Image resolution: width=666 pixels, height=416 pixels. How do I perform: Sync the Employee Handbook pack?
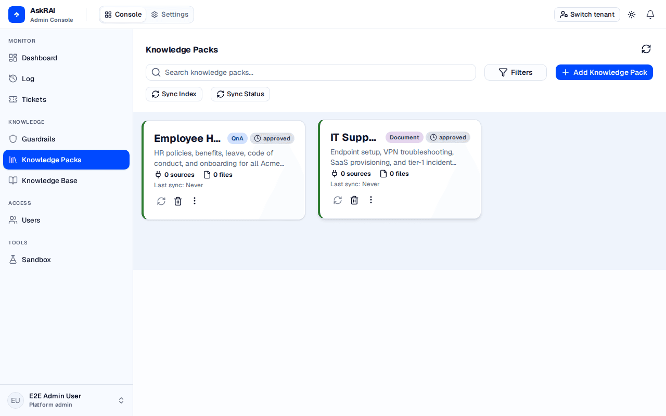pos(161,201)
